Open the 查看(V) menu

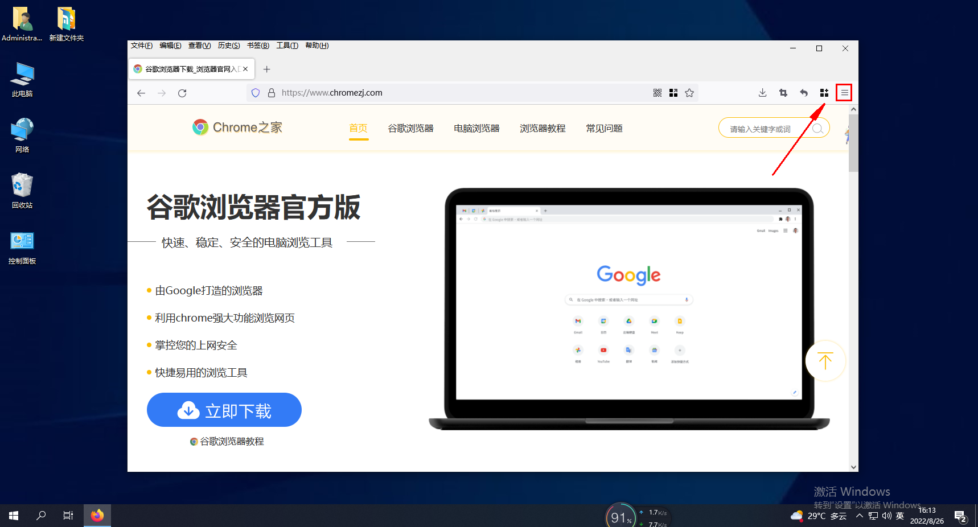pos(199,46)
